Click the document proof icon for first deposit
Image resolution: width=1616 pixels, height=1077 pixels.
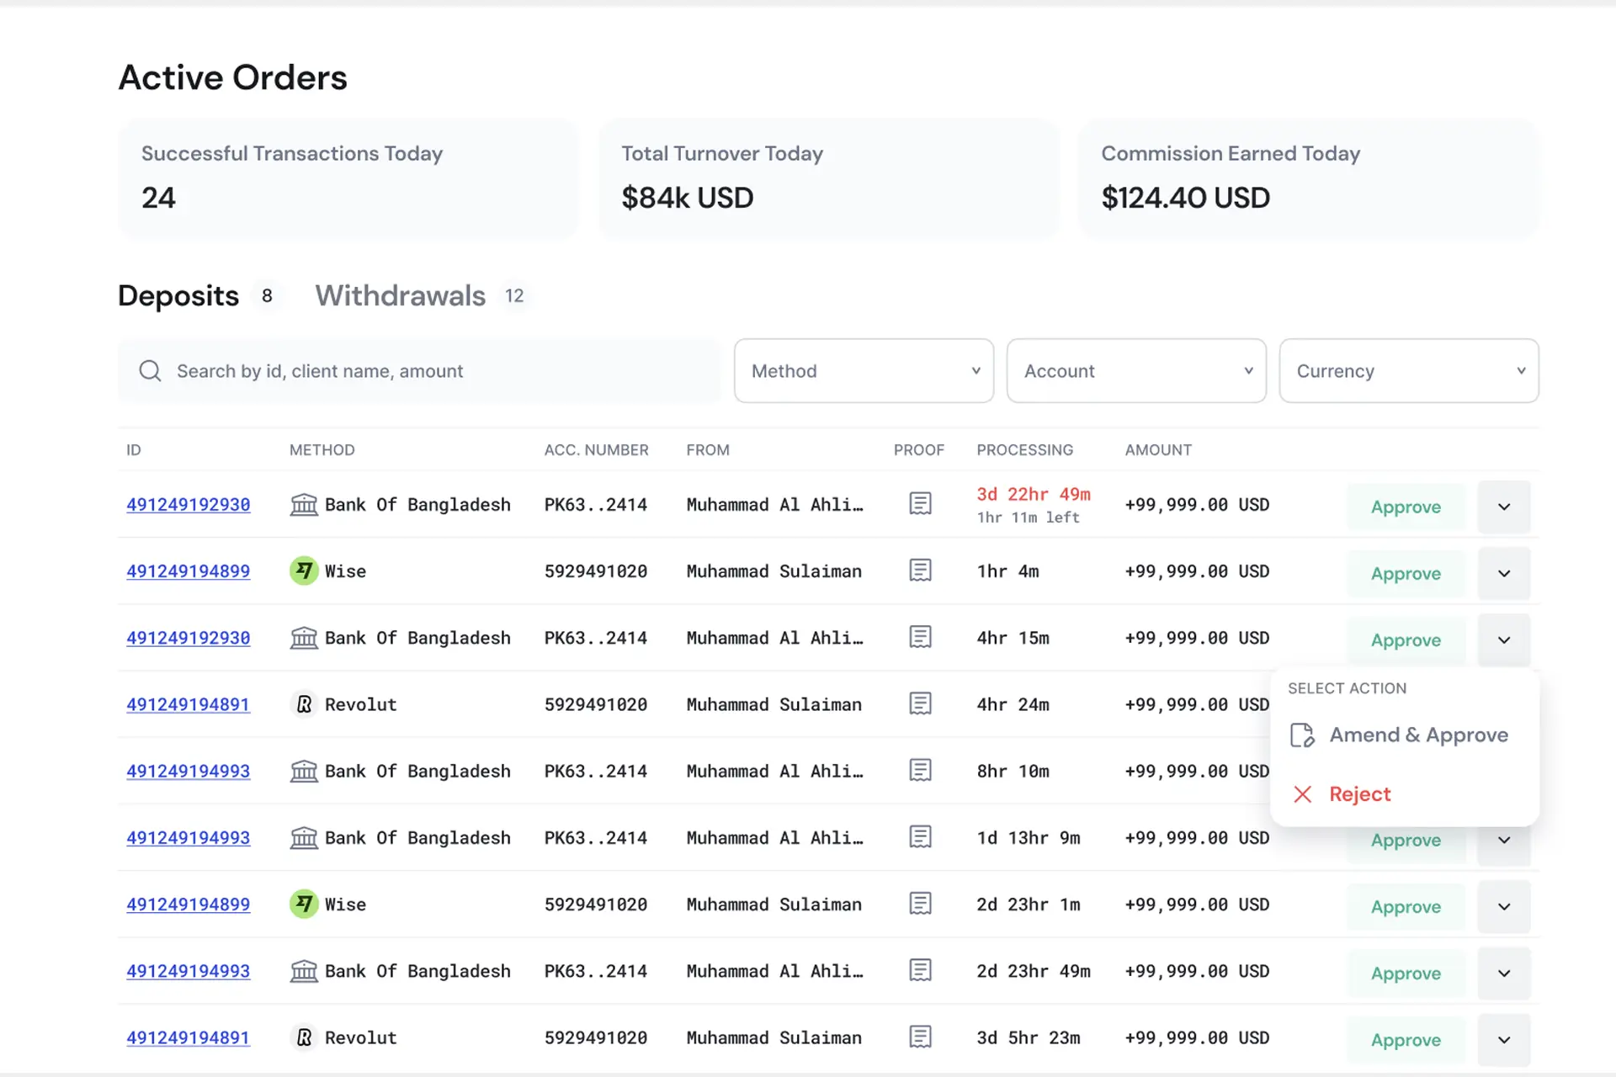pos(921,504)
